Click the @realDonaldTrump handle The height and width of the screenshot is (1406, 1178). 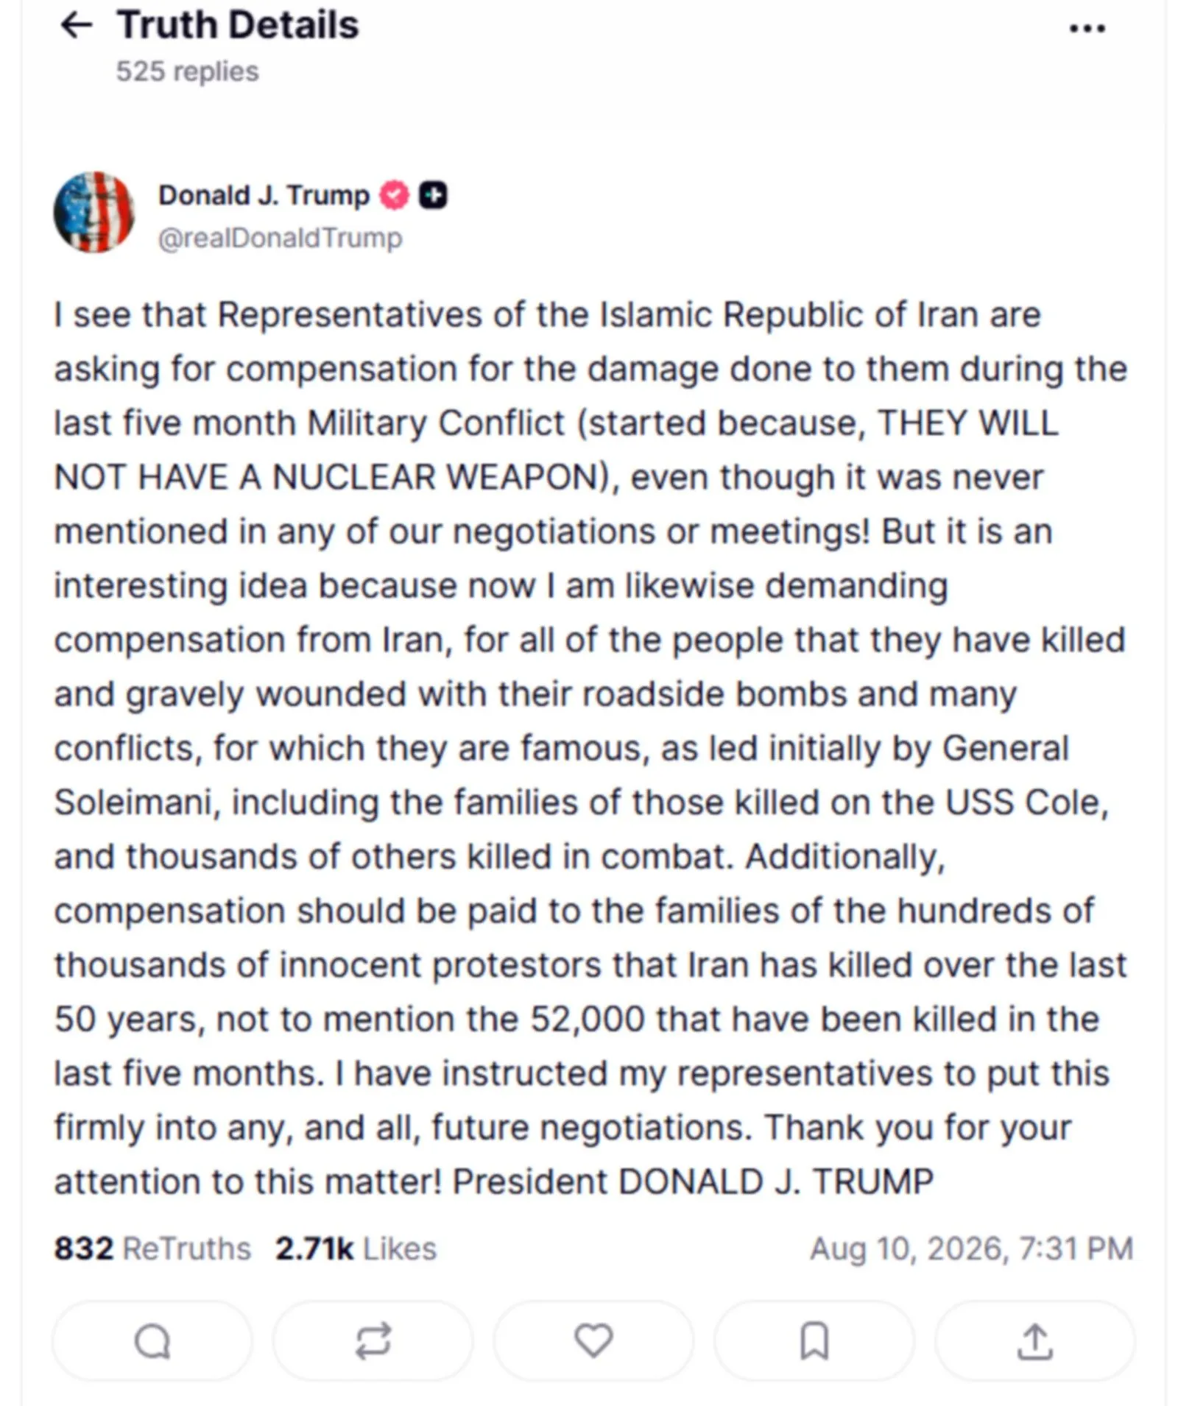tap(281, 238)
